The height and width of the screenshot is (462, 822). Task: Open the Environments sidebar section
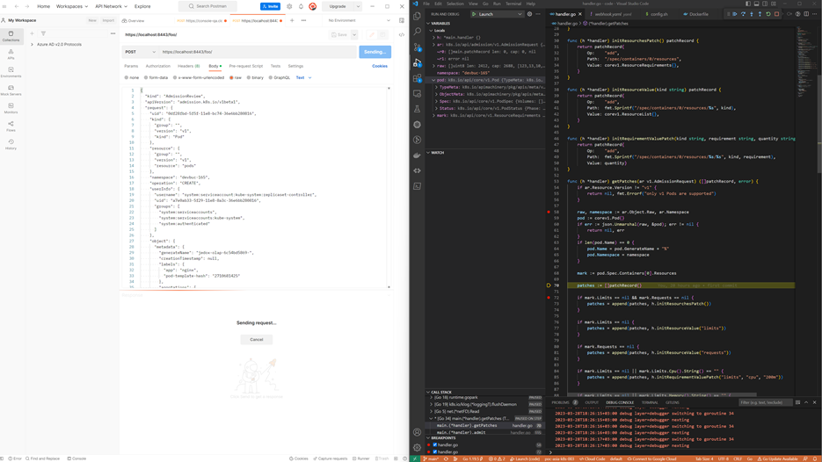pyautogui.click(x=11, y=72)
